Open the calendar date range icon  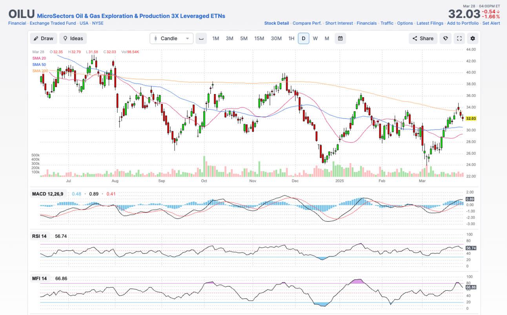click(340, 38)
